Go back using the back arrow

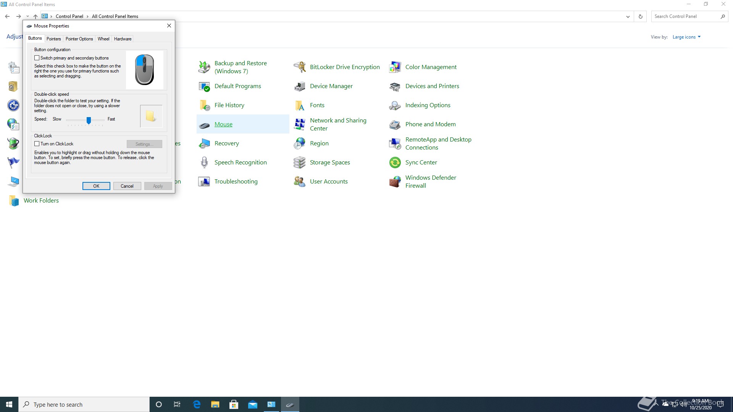(x=7, y=16)
